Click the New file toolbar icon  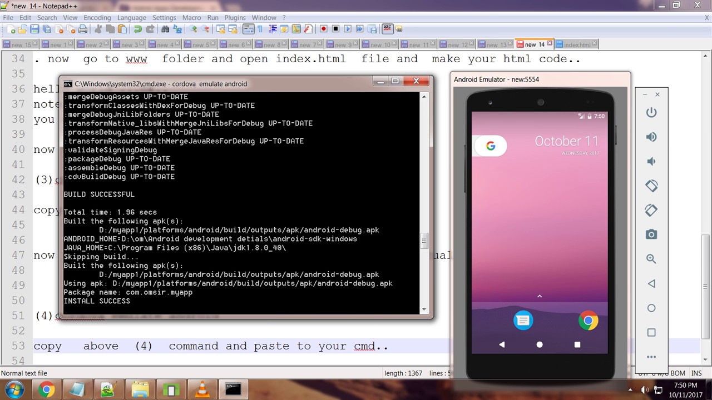pyautogui.click(x=11, y=29)
